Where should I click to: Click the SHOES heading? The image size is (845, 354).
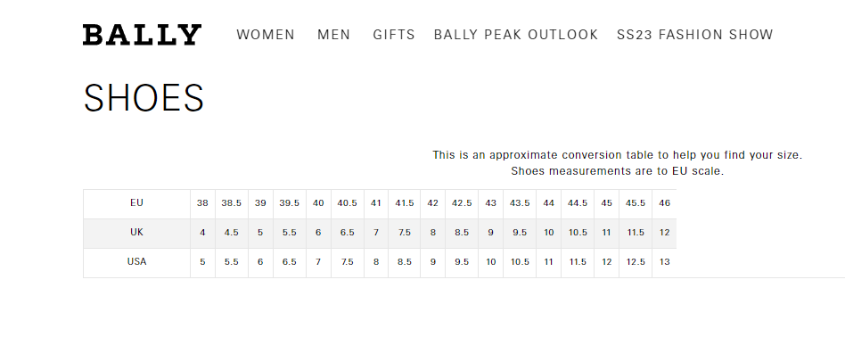click(144, 98)
